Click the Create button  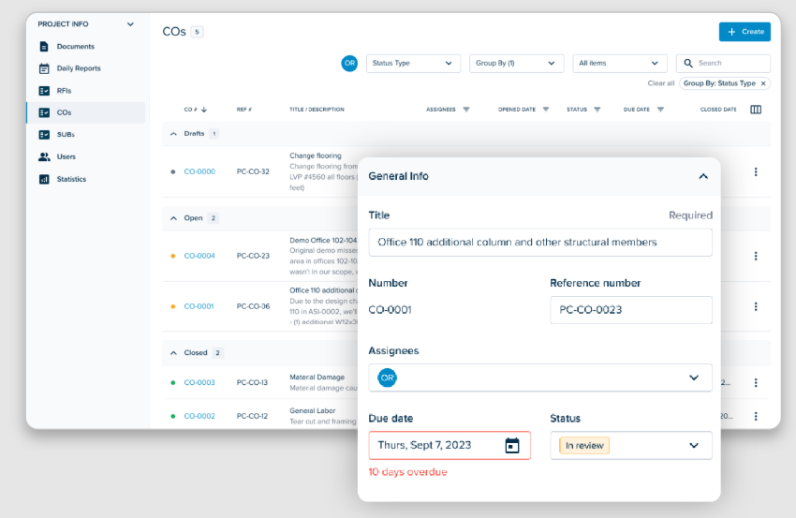coord(744,32)
